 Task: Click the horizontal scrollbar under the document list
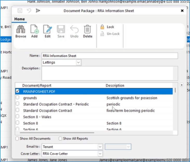[x=57, y=133]
